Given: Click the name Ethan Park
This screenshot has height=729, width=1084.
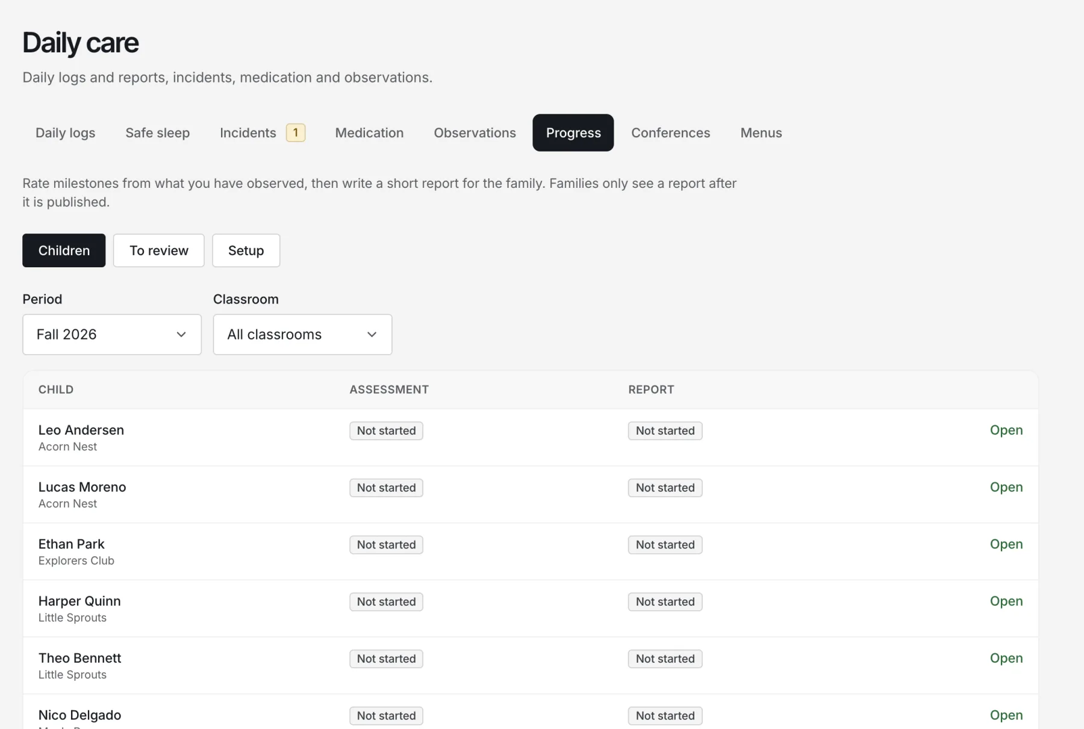Looking at the screenshot, I should pyautogui.click(x=71, y=544).
